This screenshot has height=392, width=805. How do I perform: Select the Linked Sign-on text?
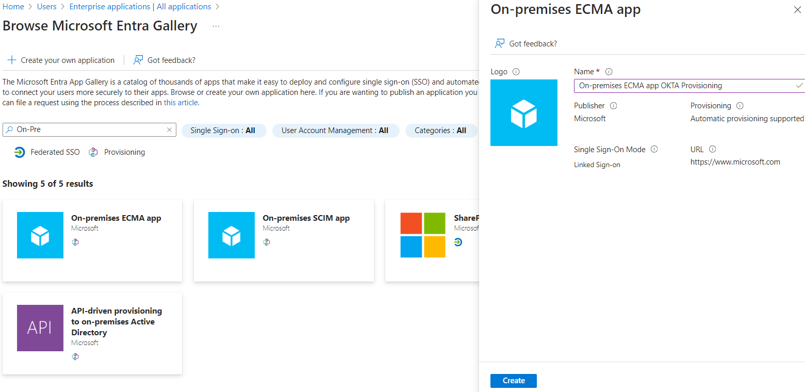click(597, 165)
